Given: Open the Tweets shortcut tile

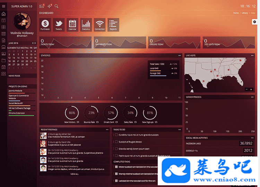Looking at the screenshot, I should coord(59,25).
